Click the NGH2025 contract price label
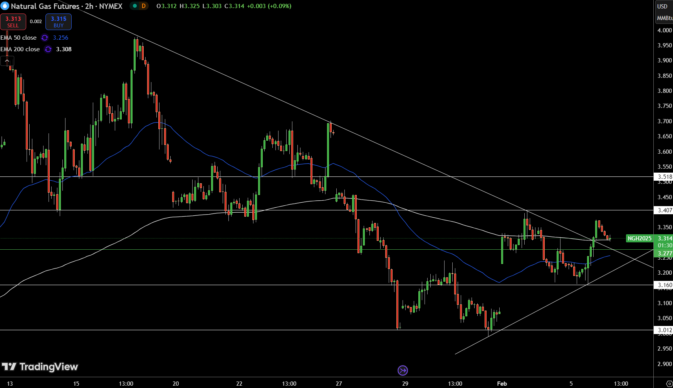The image size is (673, 388). click(x=639, y=239)
